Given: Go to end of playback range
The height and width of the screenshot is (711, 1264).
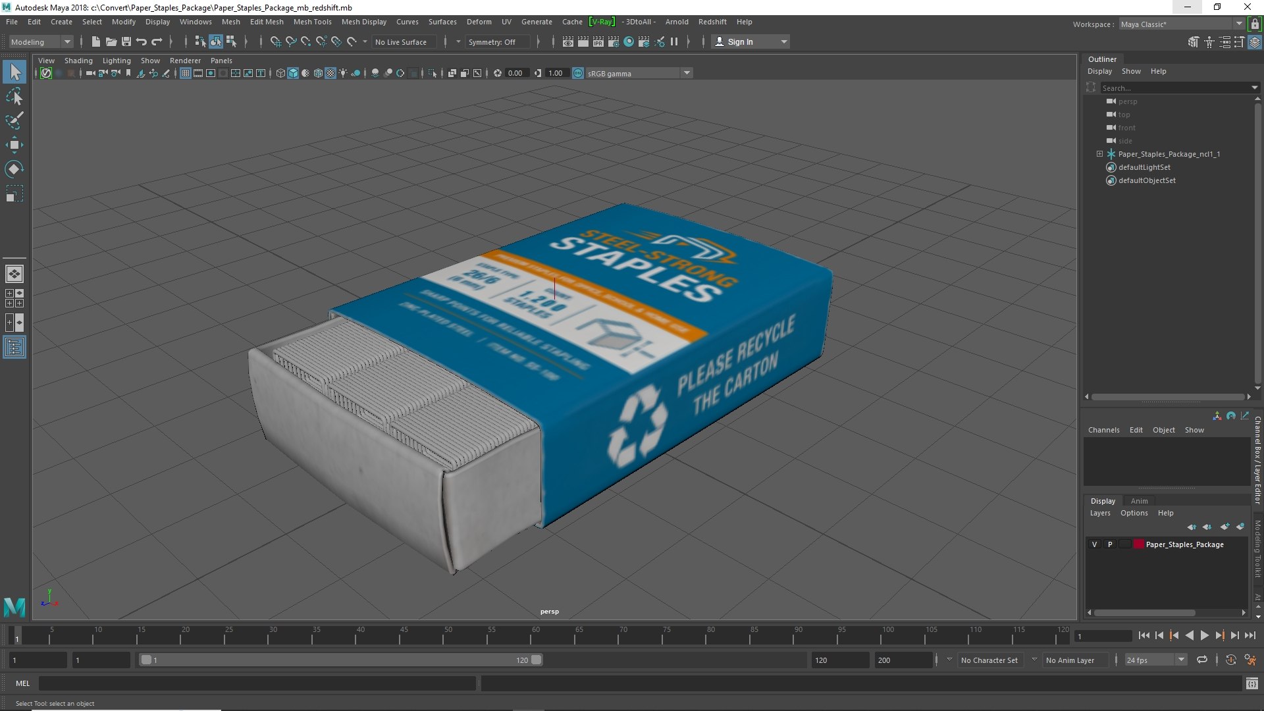Looking at the screenshot, I should (x=1250, y=635).
